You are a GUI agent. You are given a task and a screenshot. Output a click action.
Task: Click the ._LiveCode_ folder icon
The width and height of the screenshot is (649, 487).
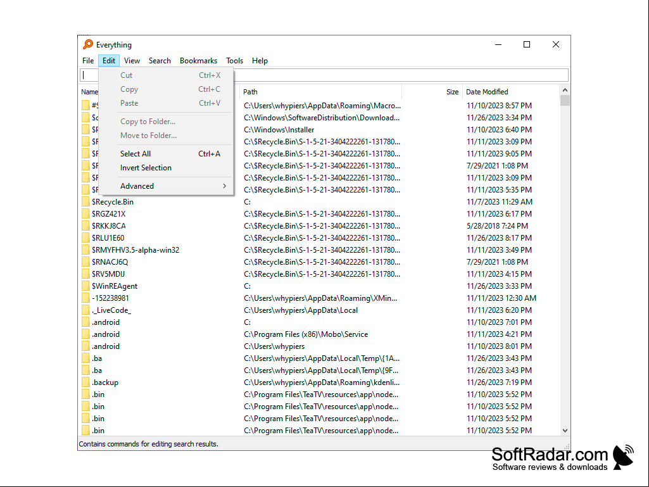coord(85,310)
